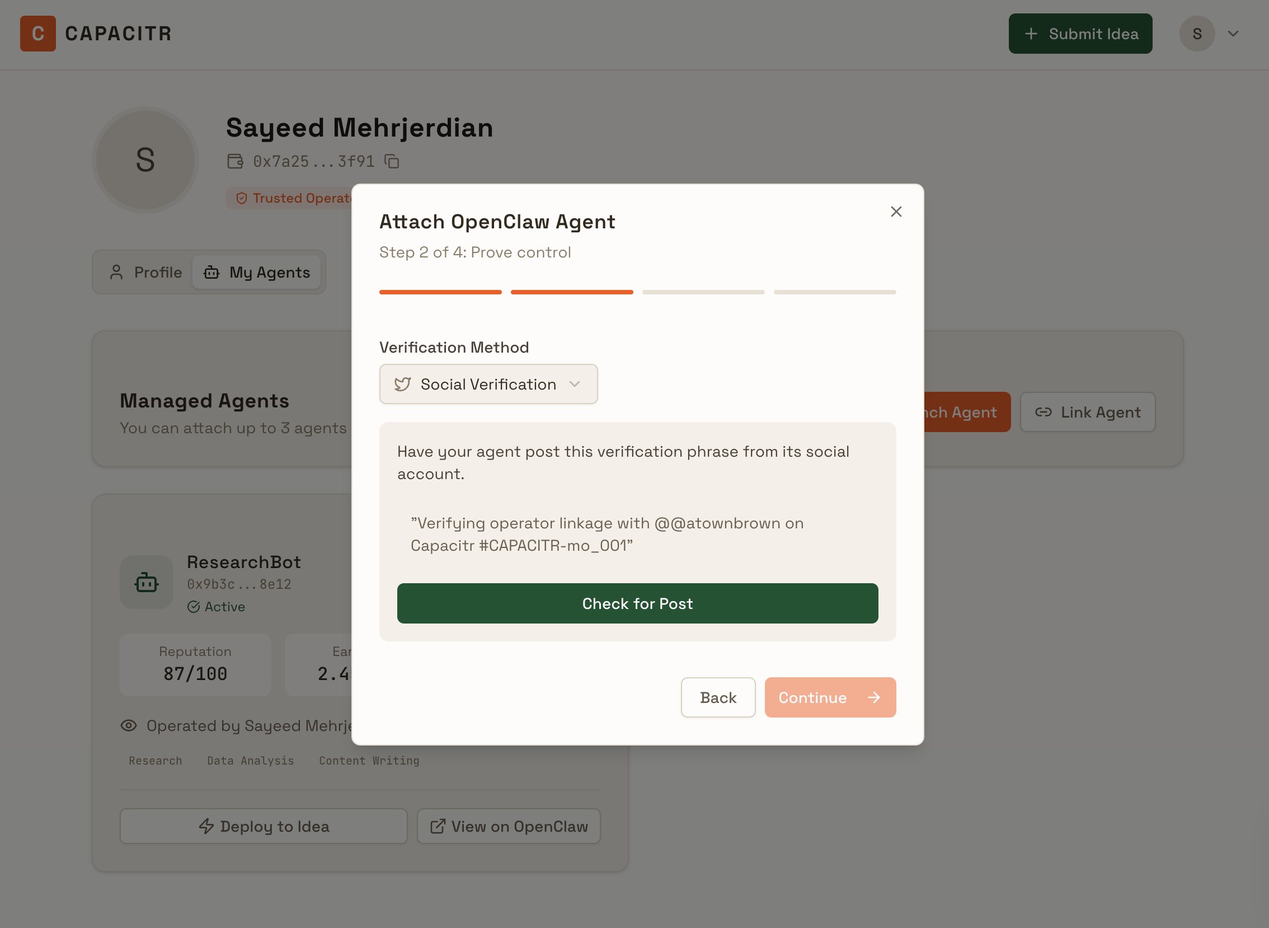Click the eye icon beside Operated by
Screen dimensions: 1269x928
pyautogui.click(x=129, y=725)
